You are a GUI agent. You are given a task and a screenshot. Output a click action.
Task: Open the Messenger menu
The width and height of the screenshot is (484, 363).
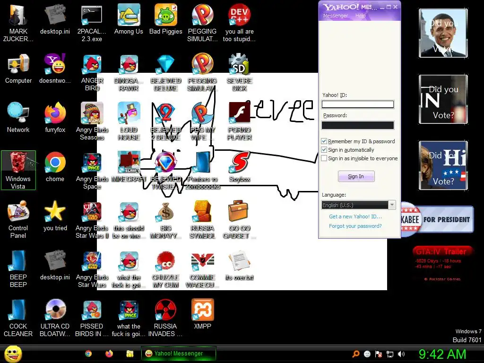[x=336, y=16]
